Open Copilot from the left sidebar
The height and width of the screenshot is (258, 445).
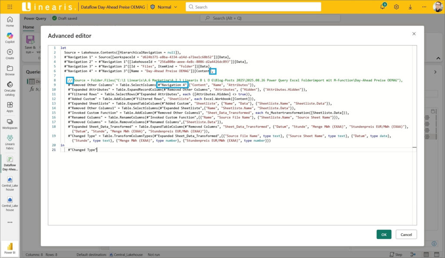coord(10,37)
